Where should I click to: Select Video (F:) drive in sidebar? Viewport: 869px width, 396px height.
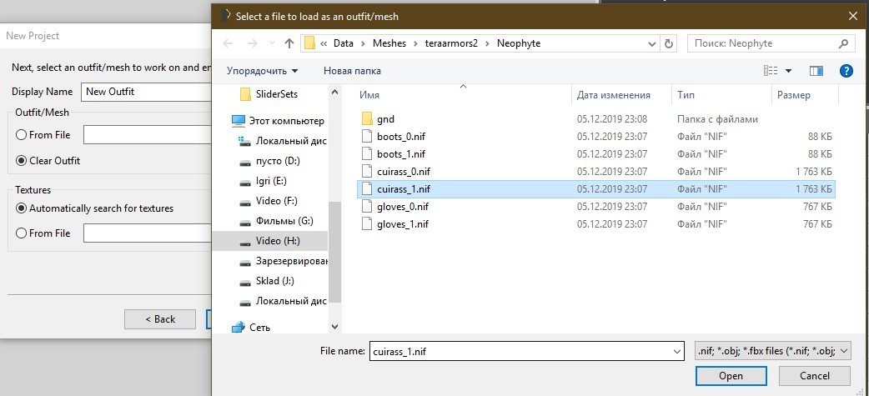pos(279,201)
